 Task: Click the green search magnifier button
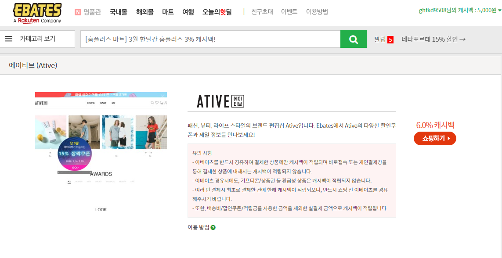[x=354, y=39]
